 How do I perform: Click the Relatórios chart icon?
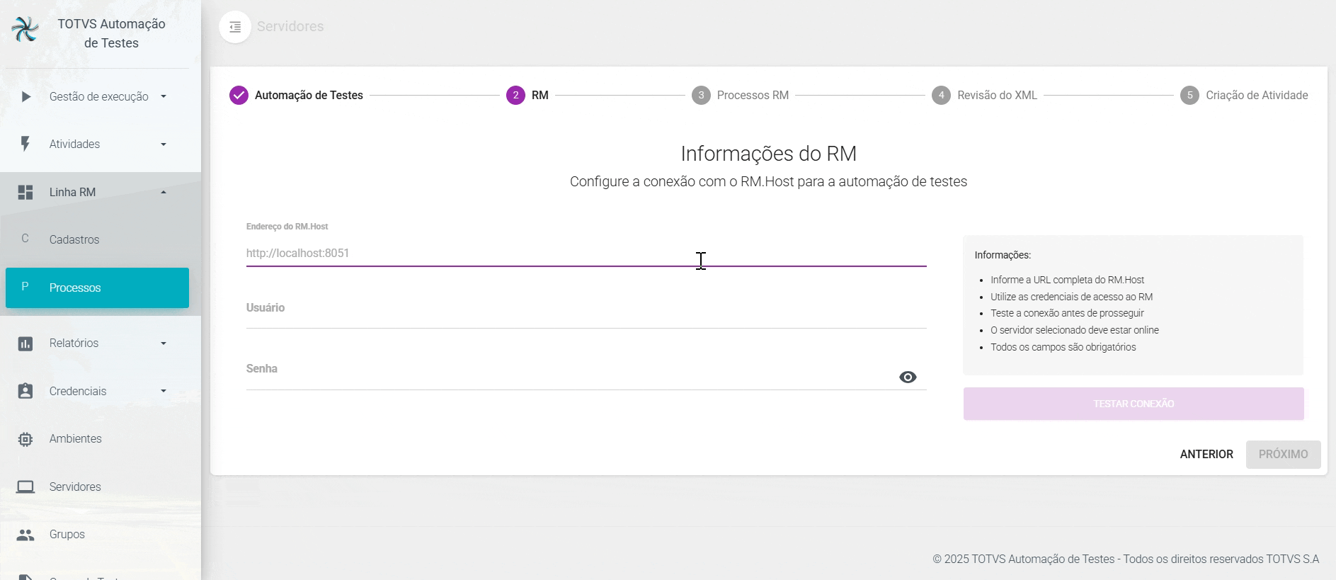pyautogui.click(x=25, y=343)
